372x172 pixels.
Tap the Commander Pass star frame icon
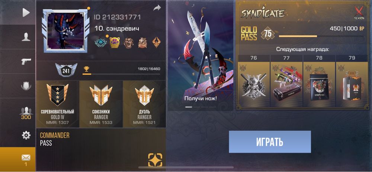pyautogui.click(x=155, y=160)
